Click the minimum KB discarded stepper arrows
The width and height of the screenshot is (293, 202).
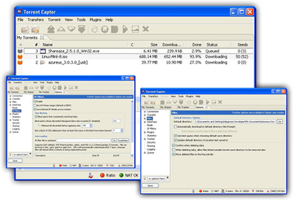[x=91, y=125]
